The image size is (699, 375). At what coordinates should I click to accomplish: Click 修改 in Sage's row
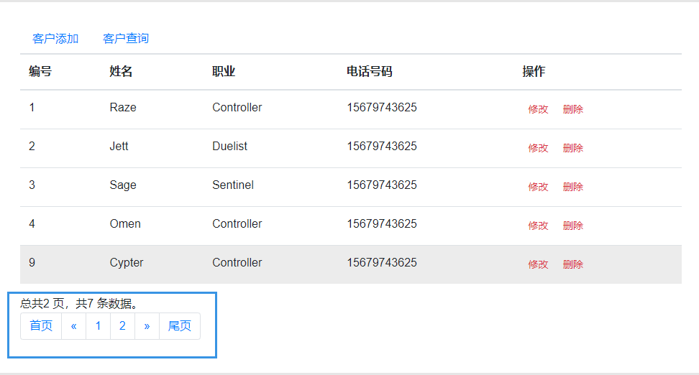pyautogui.click(x=538, y=187)
